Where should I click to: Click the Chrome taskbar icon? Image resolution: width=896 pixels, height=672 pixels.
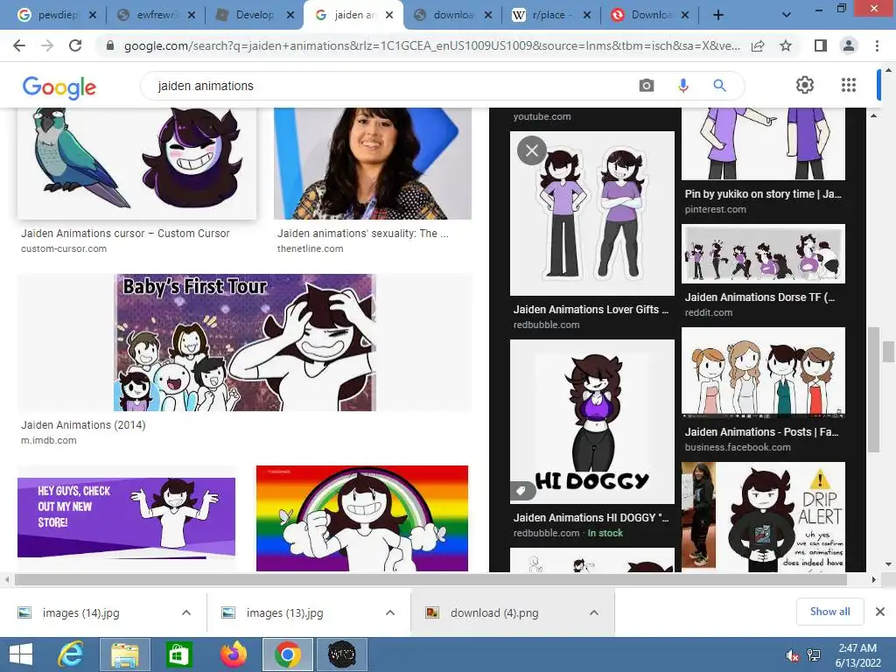coord(287,654)
